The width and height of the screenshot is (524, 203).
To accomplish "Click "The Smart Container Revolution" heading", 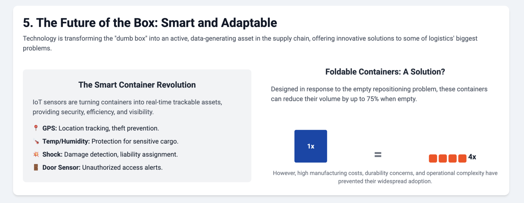I will click(x=137, y=85).
